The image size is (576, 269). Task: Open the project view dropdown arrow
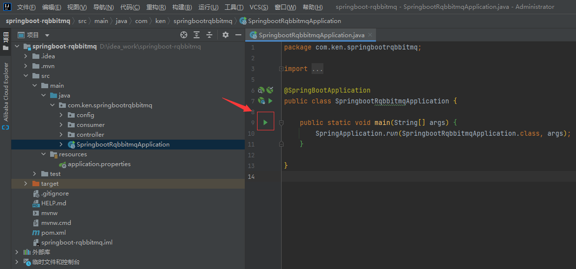coord(47,35)
